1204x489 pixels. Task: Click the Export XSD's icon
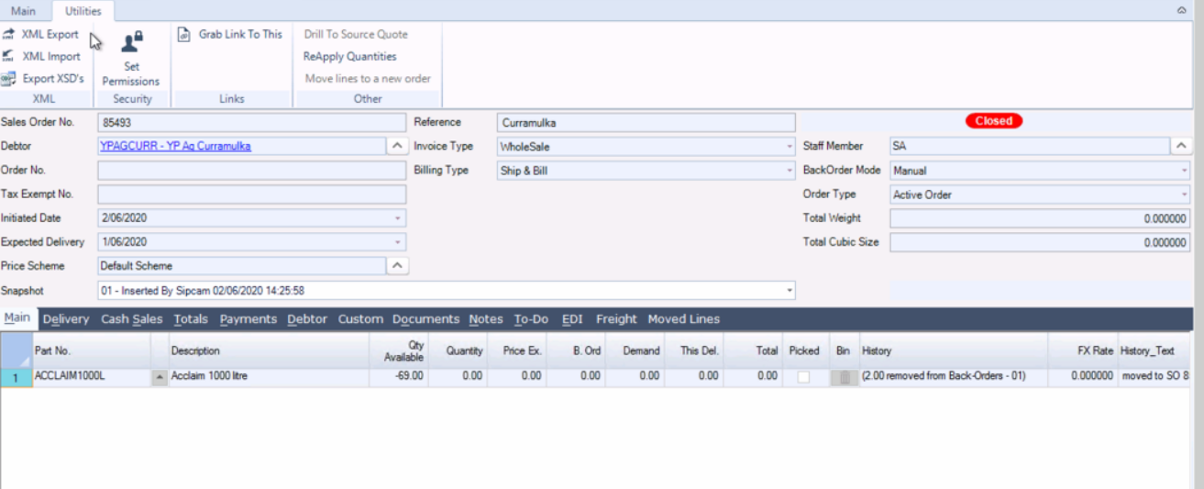(x=9, y=79)
